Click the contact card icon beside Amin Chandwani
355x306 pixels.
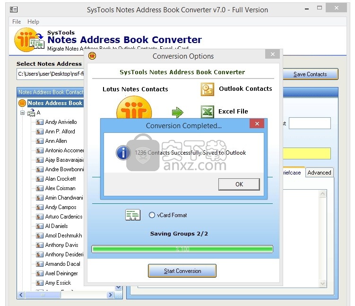coord(40,198)
